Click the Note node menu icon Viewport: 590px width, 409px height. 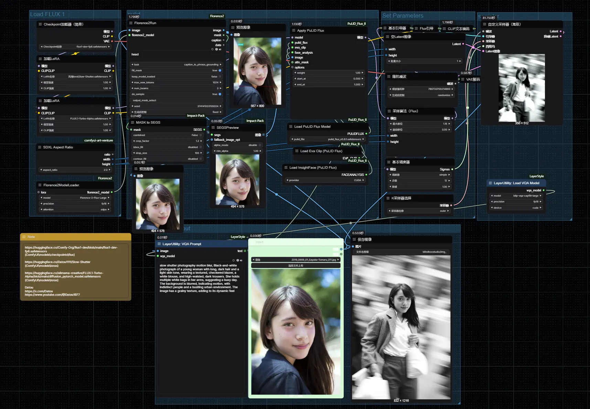click(24, 237)
